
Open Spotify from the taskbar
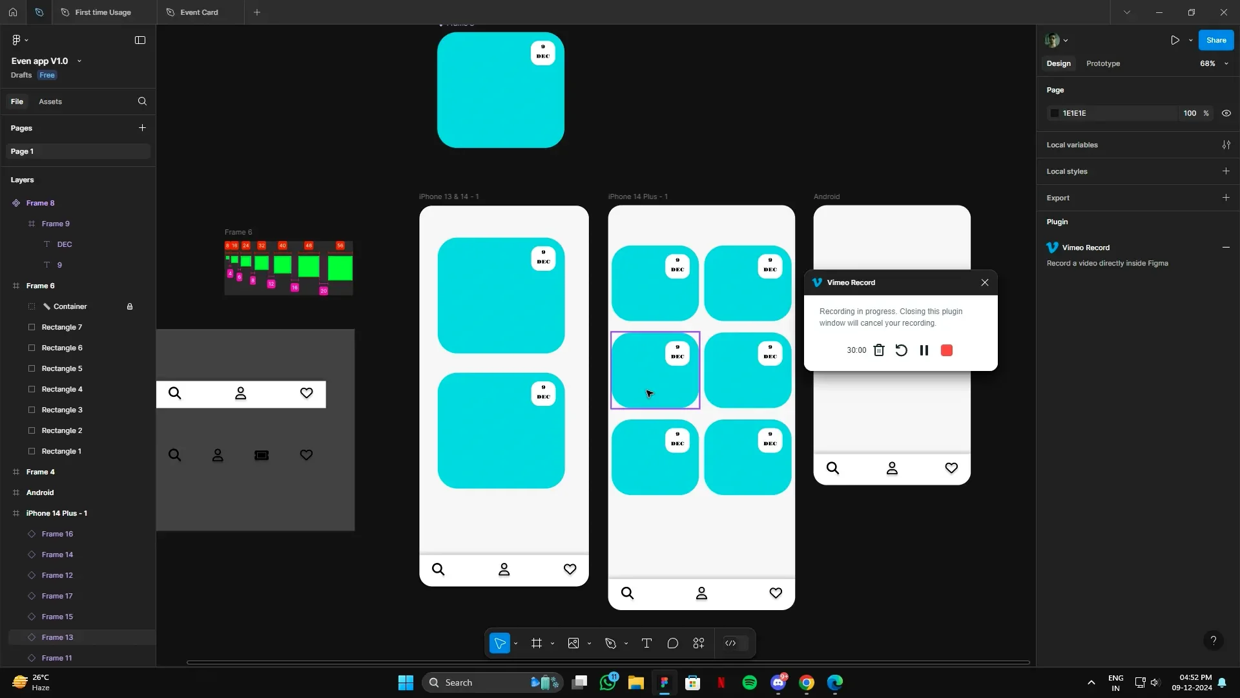pyautogui.click(x=749, y=682)
